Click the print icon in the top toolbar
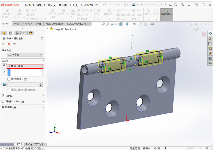The image size is (213, 150). (134, 5)
